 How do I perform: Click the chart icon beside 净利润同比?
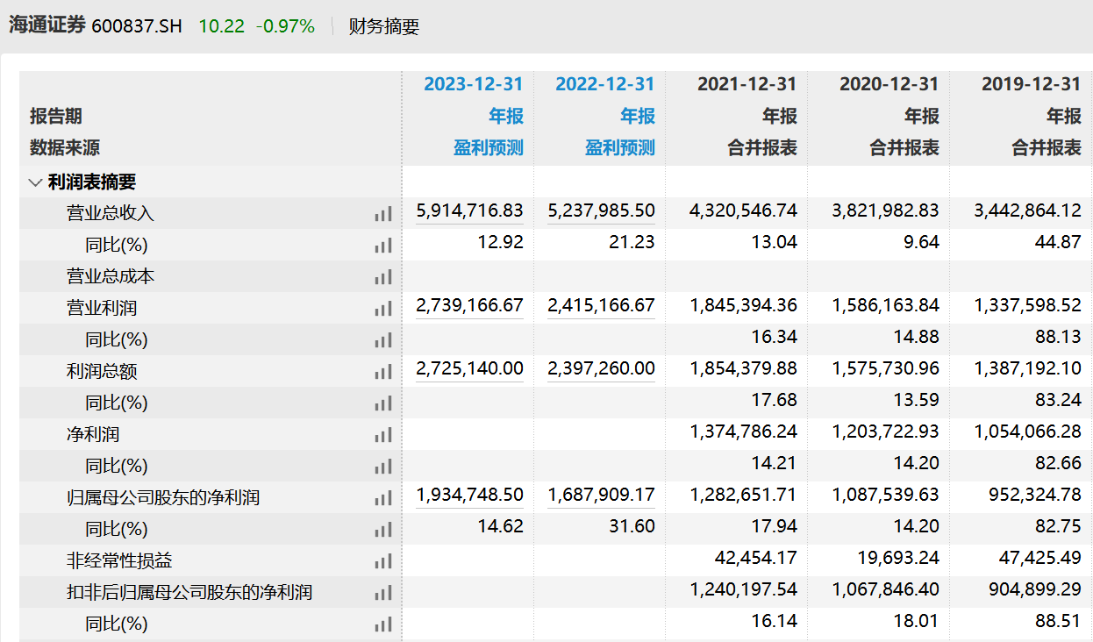tap(383, 465)
